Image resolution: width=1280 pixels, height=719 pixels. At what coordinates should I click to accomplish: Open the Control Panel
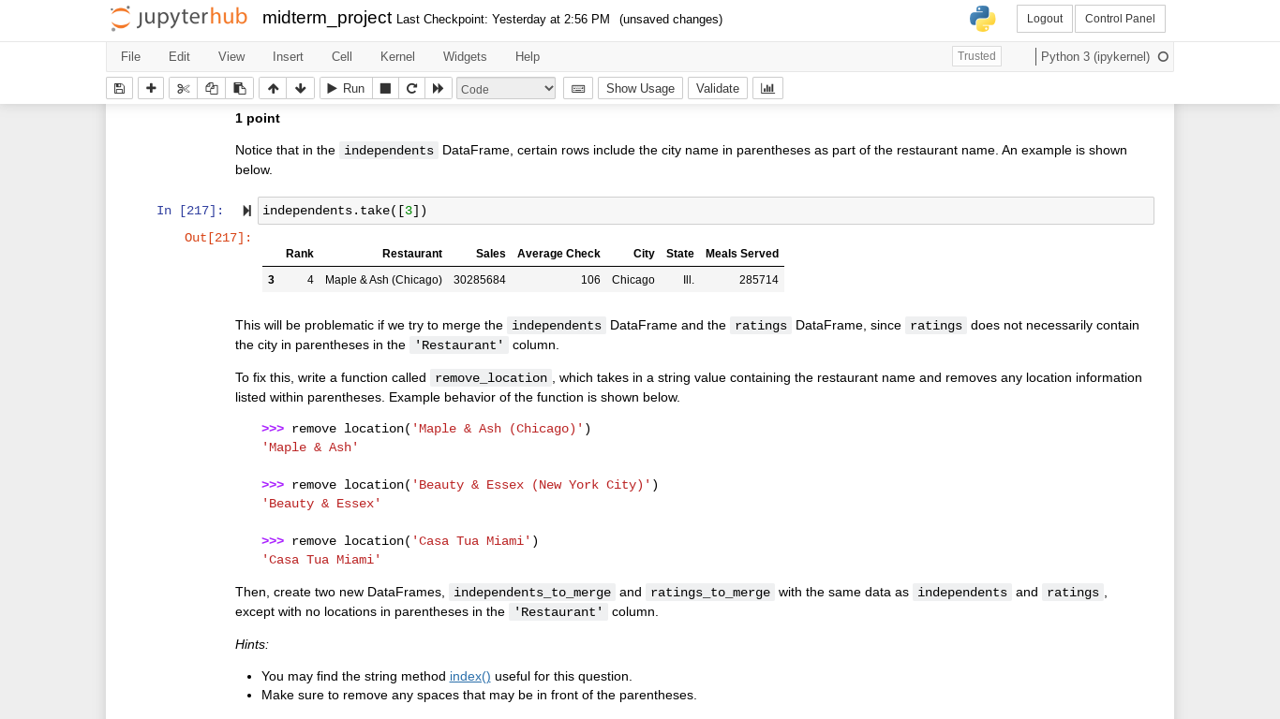[x=1120, y=19]
